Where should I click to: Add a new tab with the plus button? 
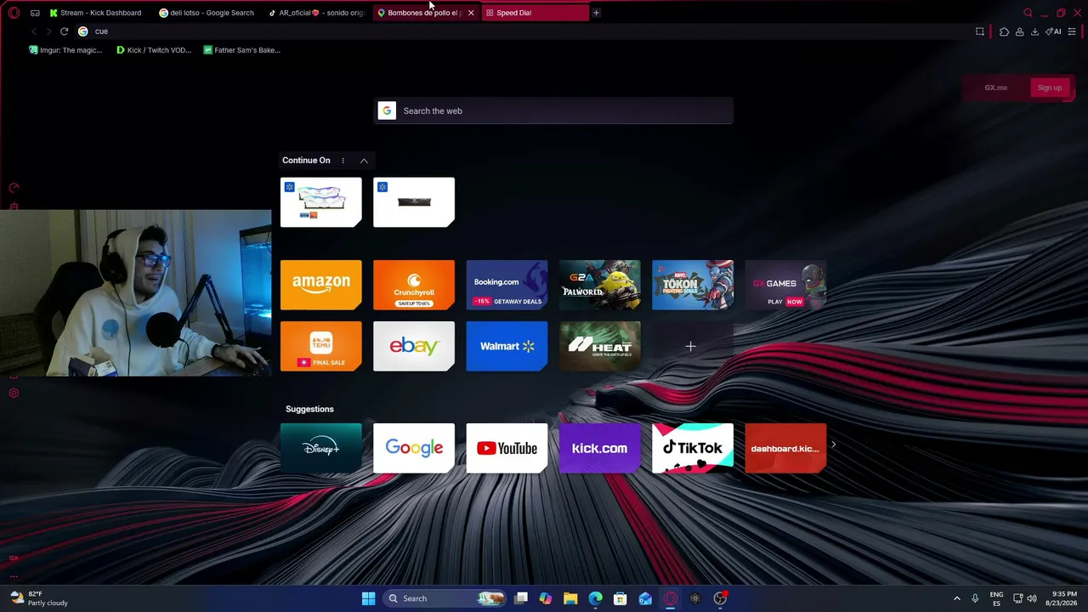[x=596, y=13]
